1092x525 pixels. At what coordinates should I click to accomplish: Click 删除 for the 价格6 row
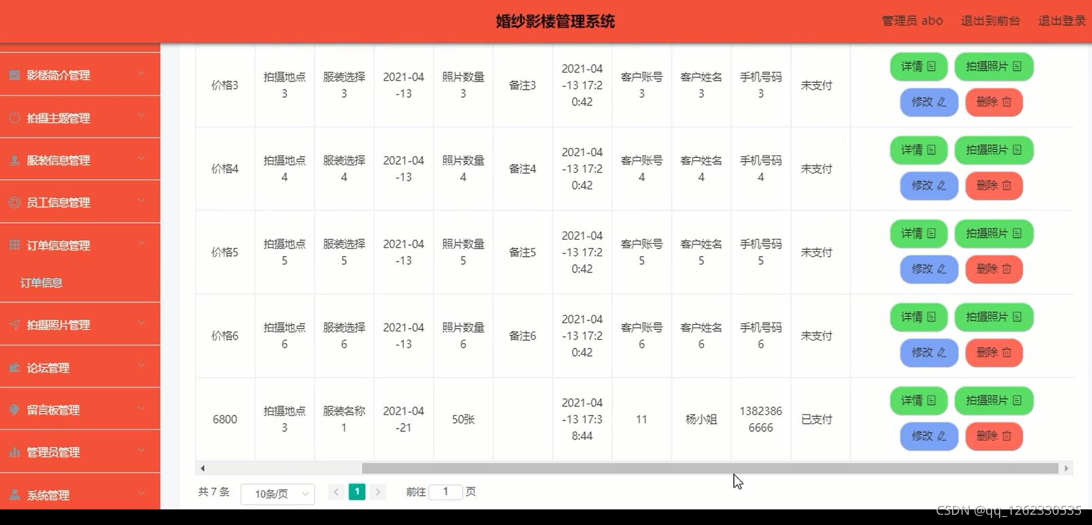(993, 352)
